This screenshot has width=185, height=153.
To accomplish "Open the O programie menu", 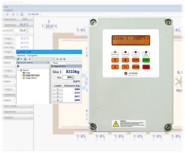I will (x=33, y=55).
